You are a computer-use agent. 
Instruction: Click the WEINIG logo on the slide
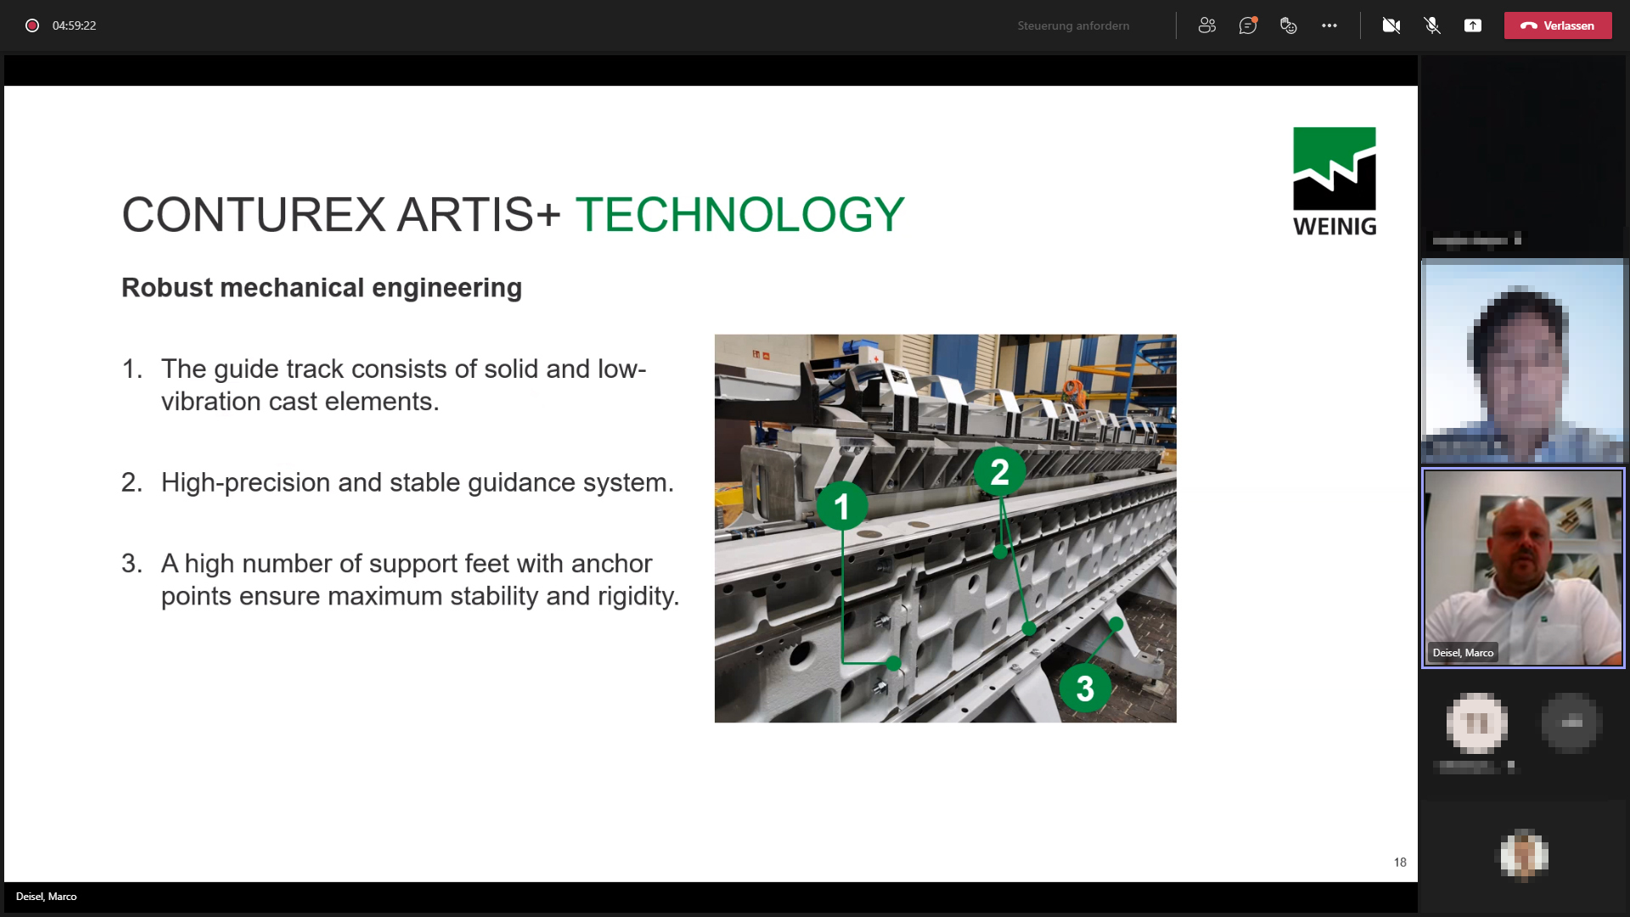tap(1335, 182)
